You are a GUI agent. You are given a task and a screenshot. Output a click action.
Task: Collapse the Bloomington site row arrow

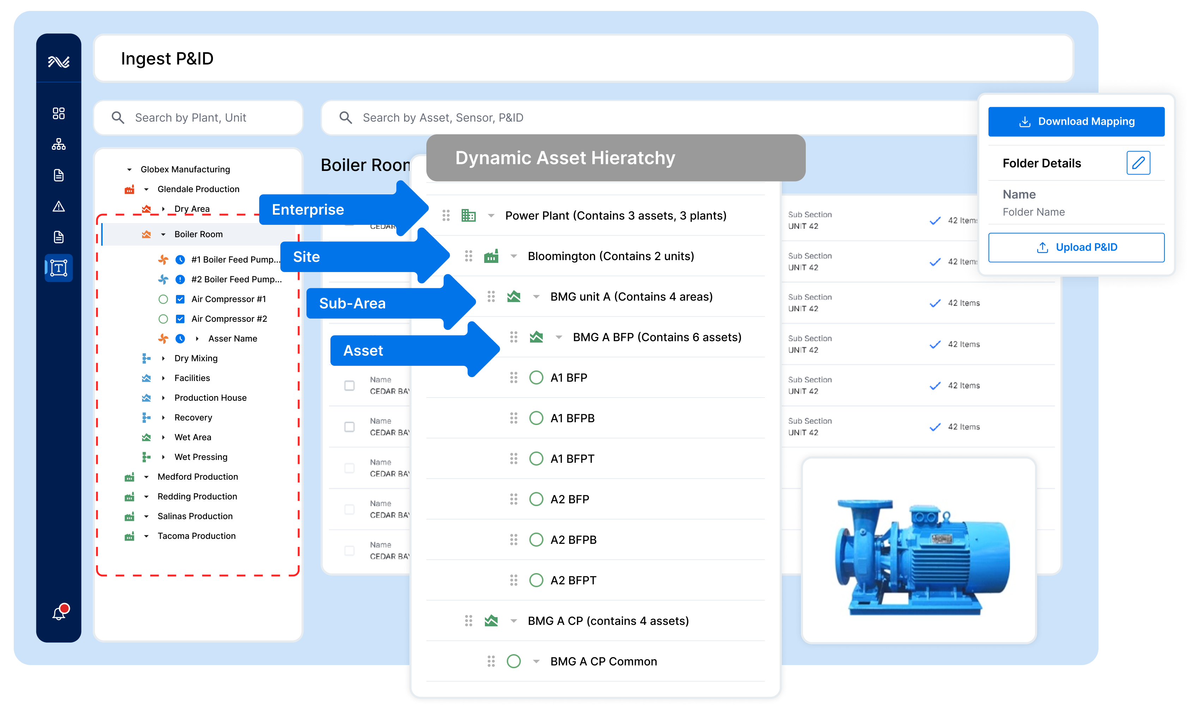coord(513,256)
